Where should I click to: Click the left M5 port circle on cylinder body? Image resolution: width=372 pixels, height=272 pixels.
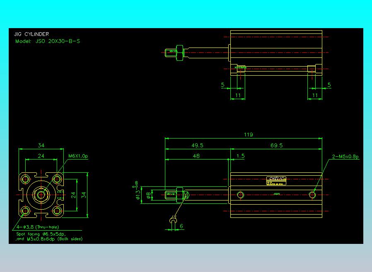pos(240,195)
